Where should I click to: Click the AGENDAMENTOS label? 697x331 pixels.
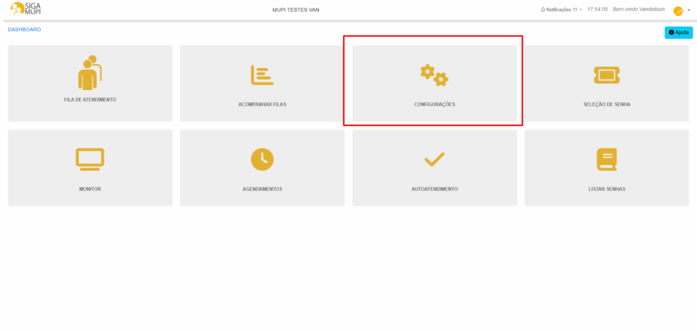click(262, 189)
